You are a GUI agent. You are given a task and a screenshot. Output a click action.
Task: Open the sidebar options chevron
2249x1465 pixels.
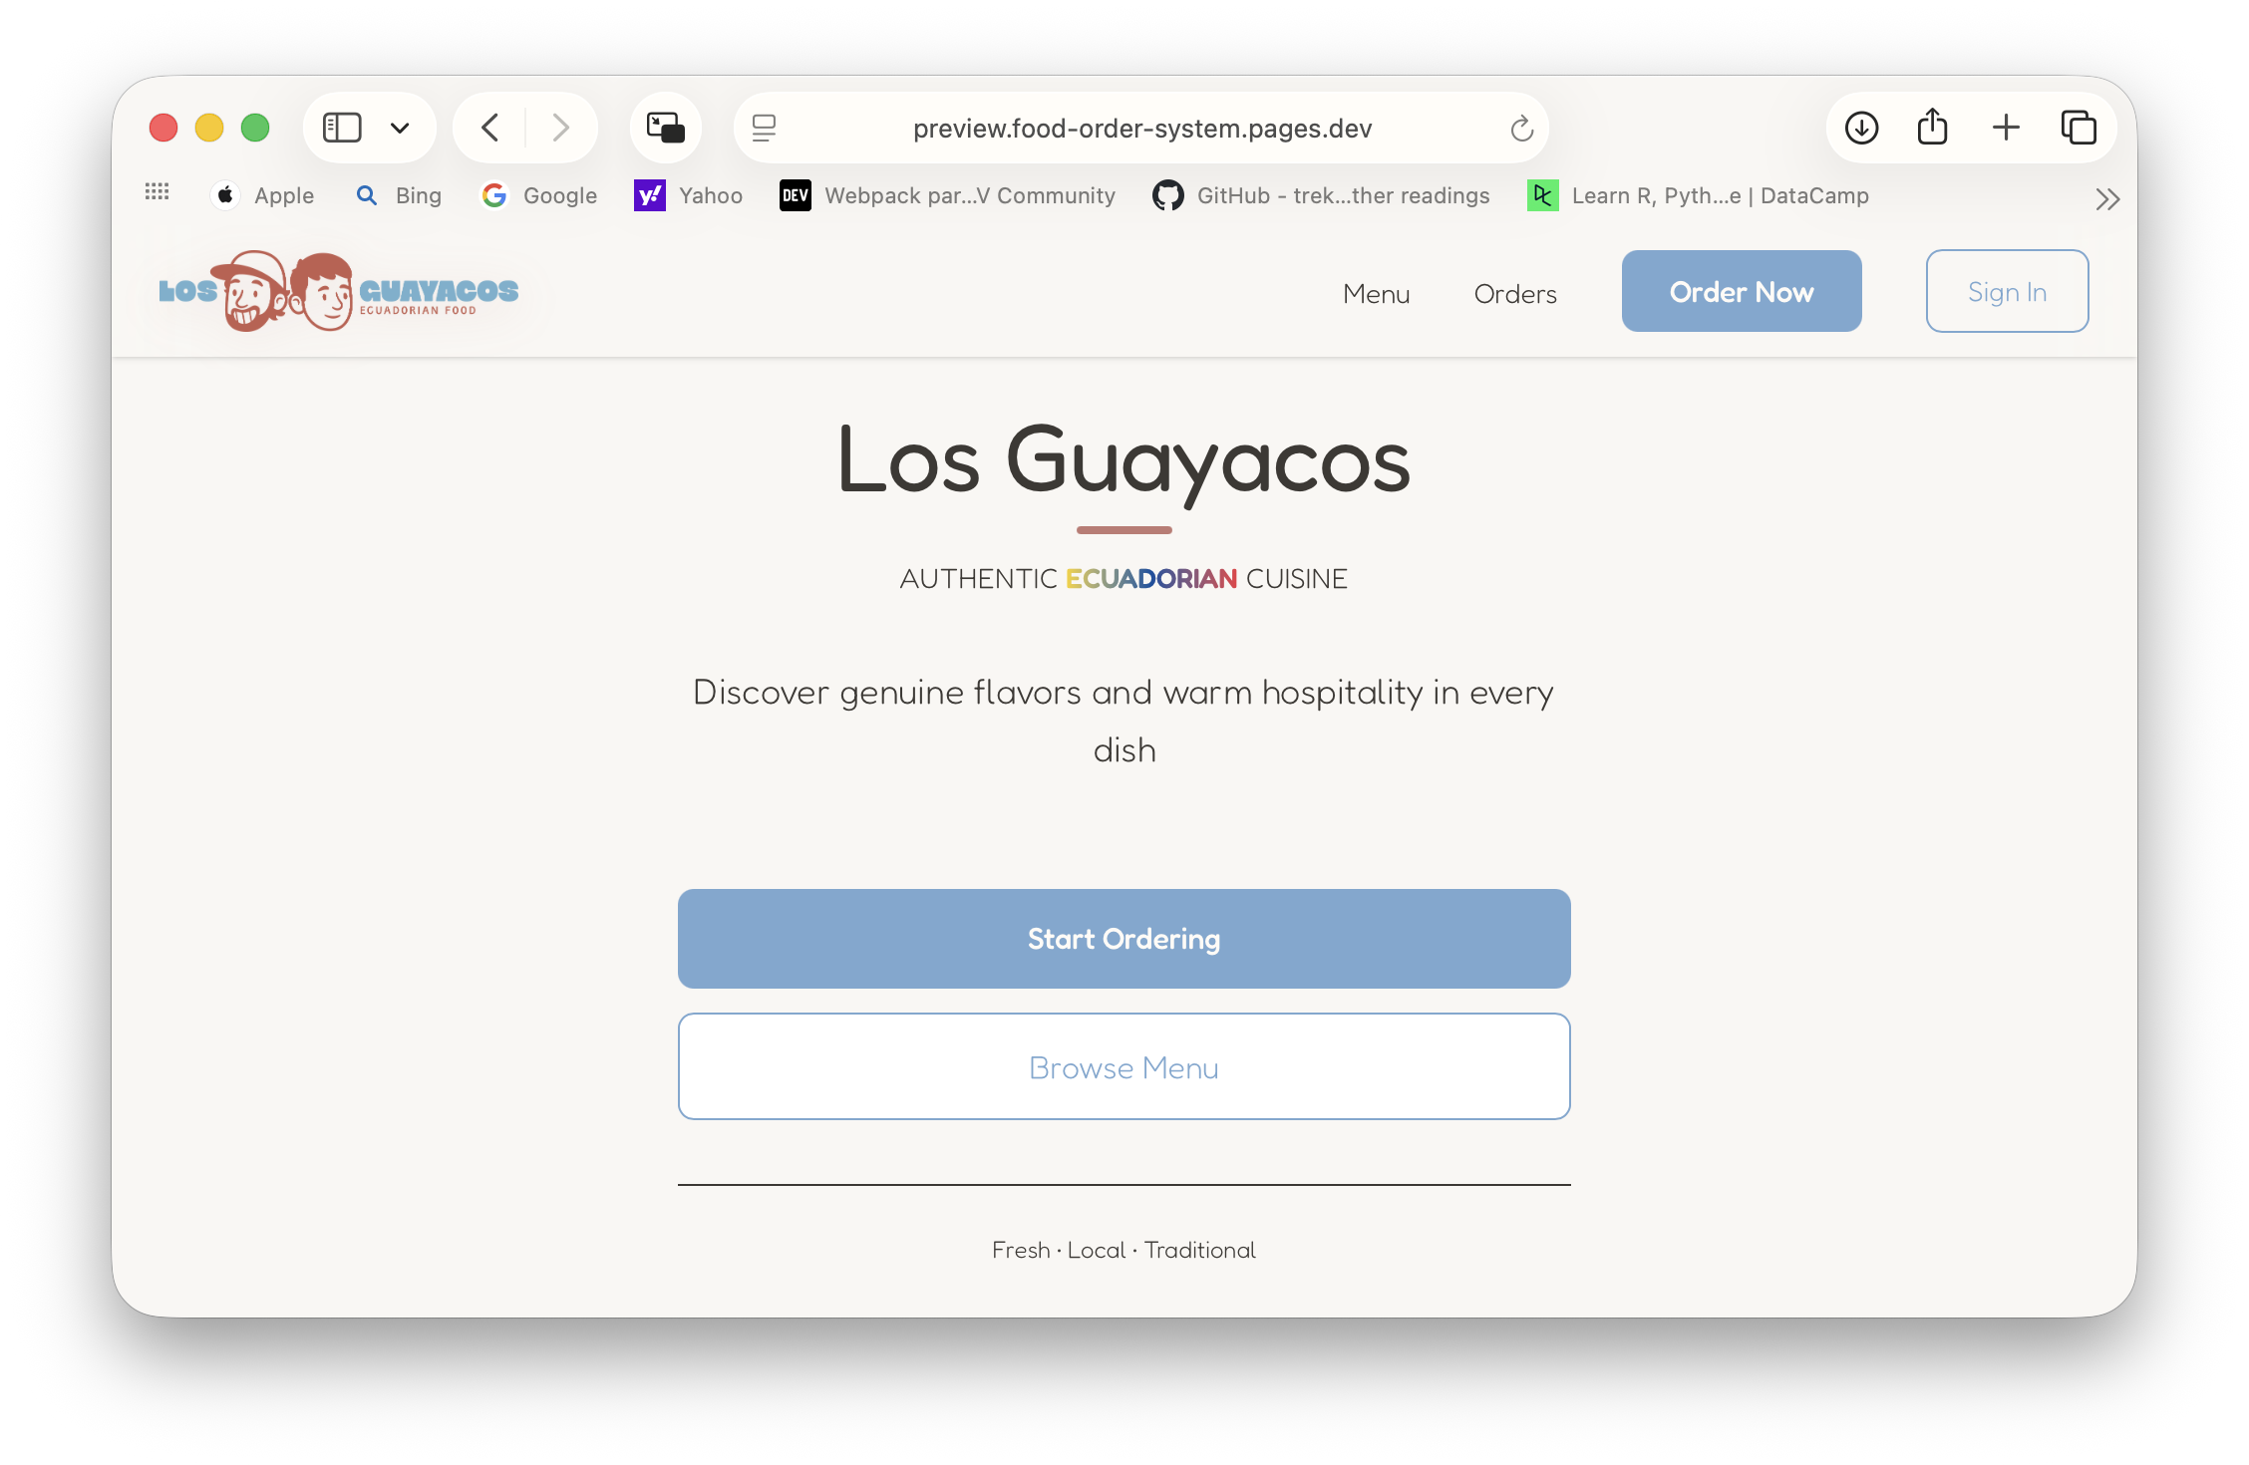pyautogui.click(x=401, y=128)
